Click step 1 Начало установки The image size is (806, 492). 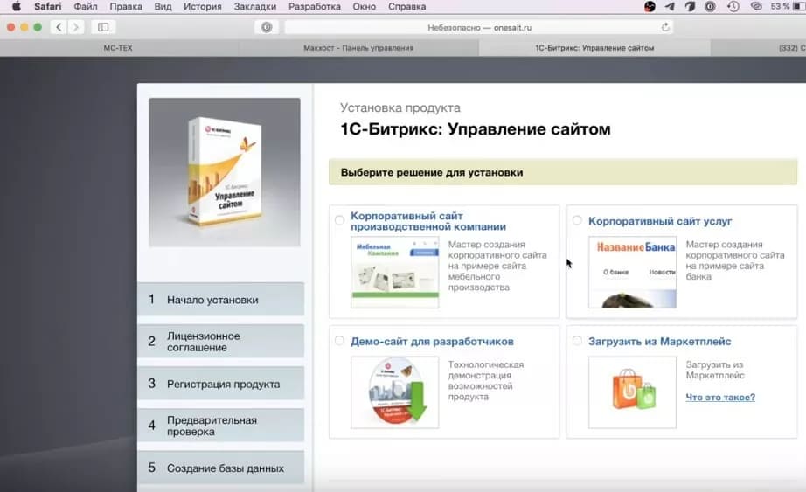click(221, 299)
